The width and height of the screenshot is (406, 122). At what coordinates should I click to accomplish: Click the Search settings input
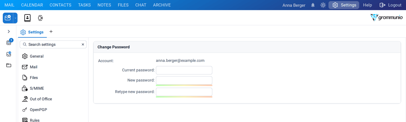[53, 44]
